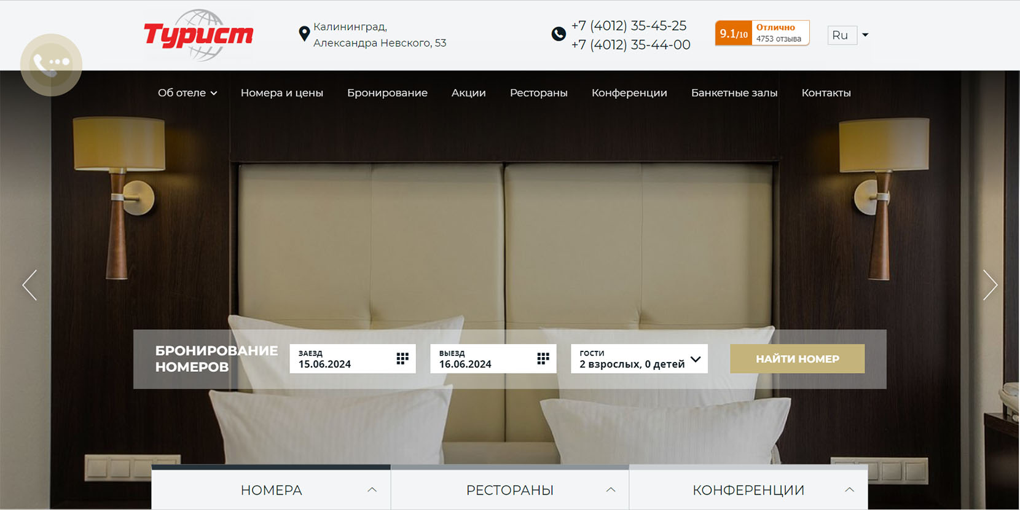Click the НАЙТИ НОМЕР button
The width and height of the screenshot is (1020, 510).
pos(797,359)
